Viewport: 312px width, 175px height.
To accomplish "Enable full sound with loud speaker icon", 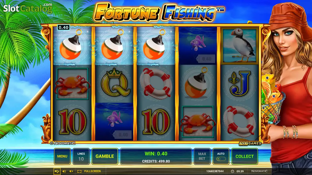I will pyautogui.click(x=57, y=171).
